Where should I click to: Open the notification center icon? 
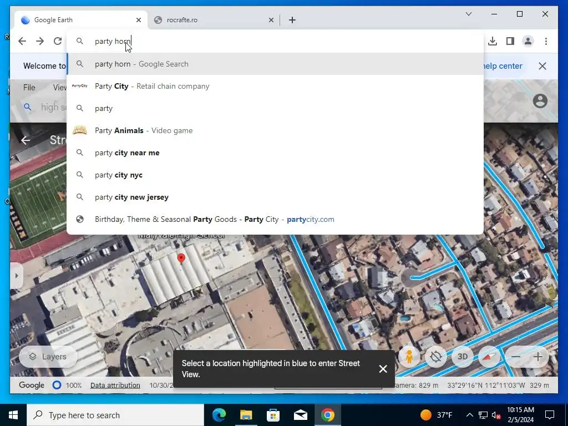point(550,415)
